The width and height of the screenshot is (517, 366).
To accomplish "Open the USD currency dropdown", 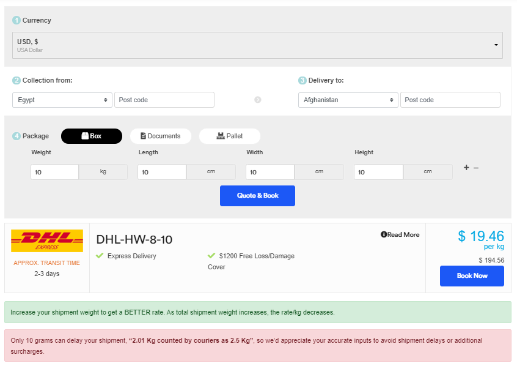I will pos(257,45).
